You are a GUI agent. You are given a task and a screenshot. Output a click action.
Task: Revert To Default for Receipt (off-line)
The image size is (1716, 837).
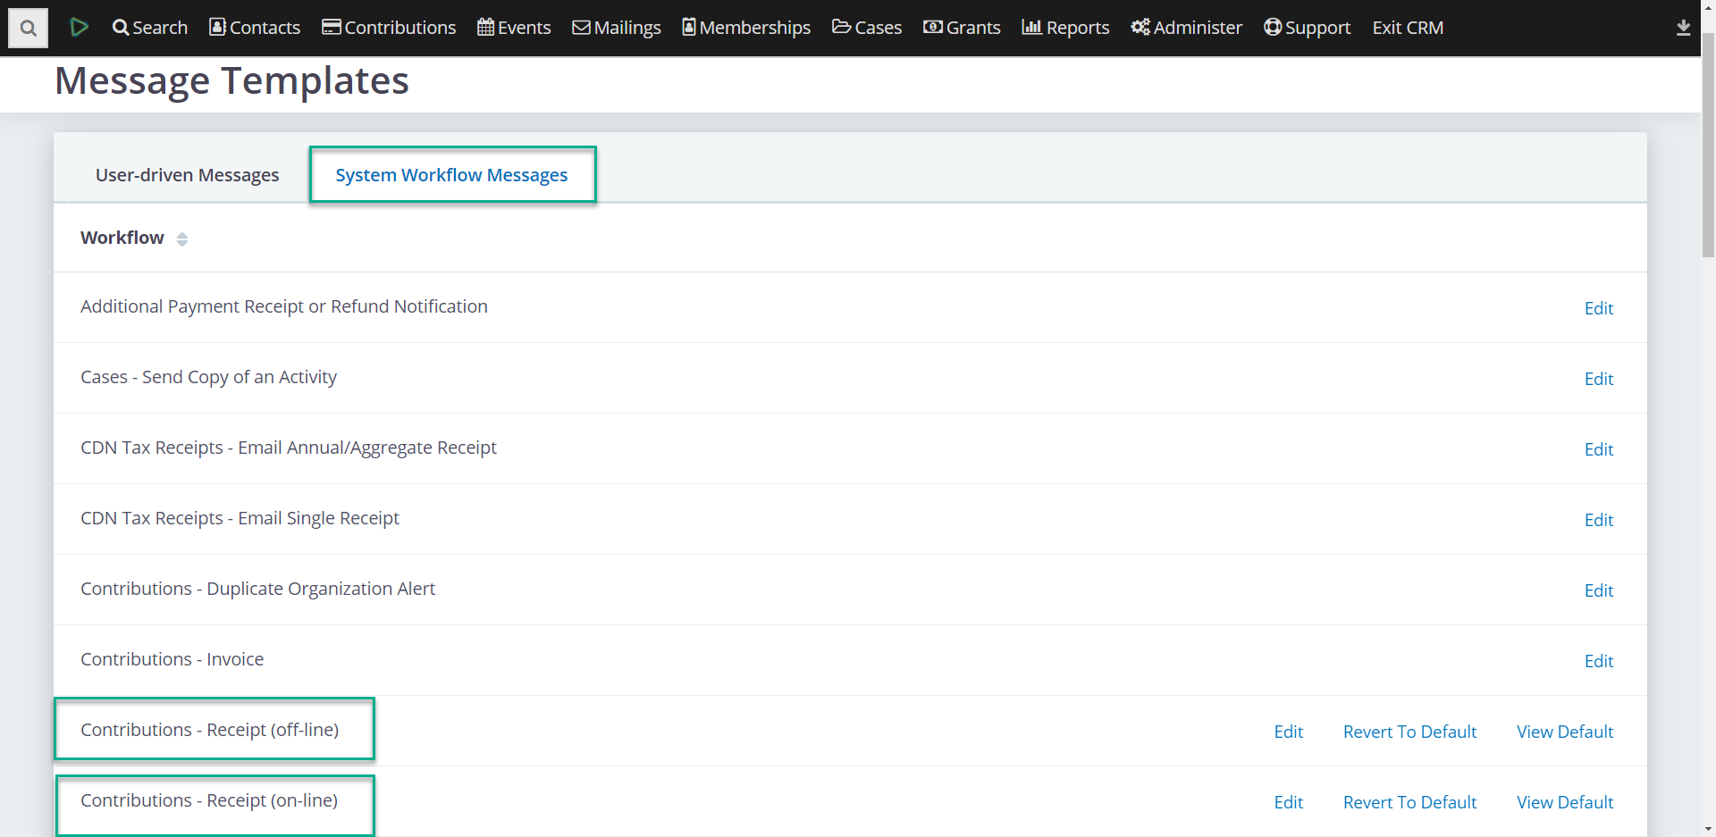(1409, 732)
